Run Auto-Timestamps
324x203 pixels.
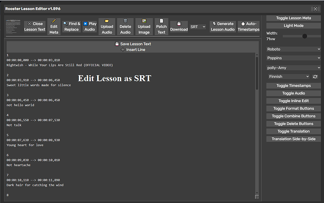(x=248, y=27)
